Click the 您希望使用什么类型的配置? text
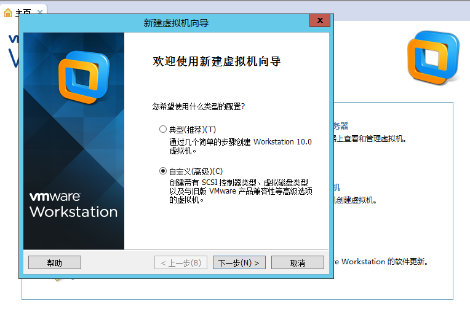 [x=199, y=106]
